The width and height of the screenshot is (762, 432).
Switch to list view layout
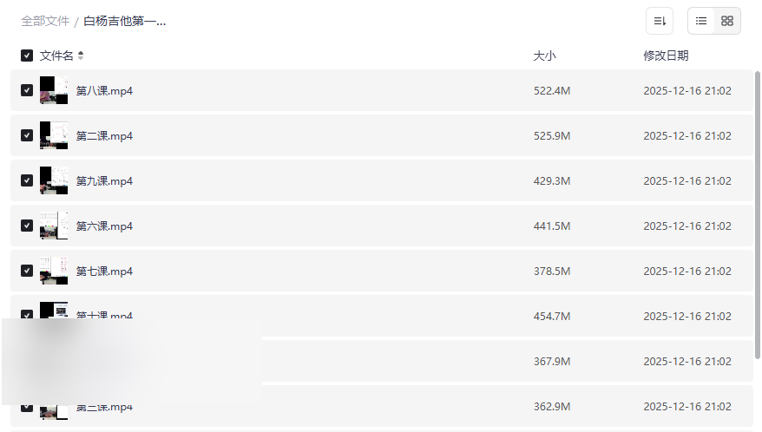pos(701,21)
